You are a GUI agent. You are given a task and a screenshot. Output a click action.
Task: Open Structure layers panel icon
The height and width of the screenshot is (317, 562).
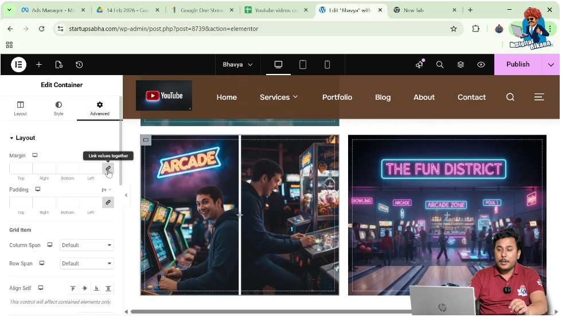[460, 65]
